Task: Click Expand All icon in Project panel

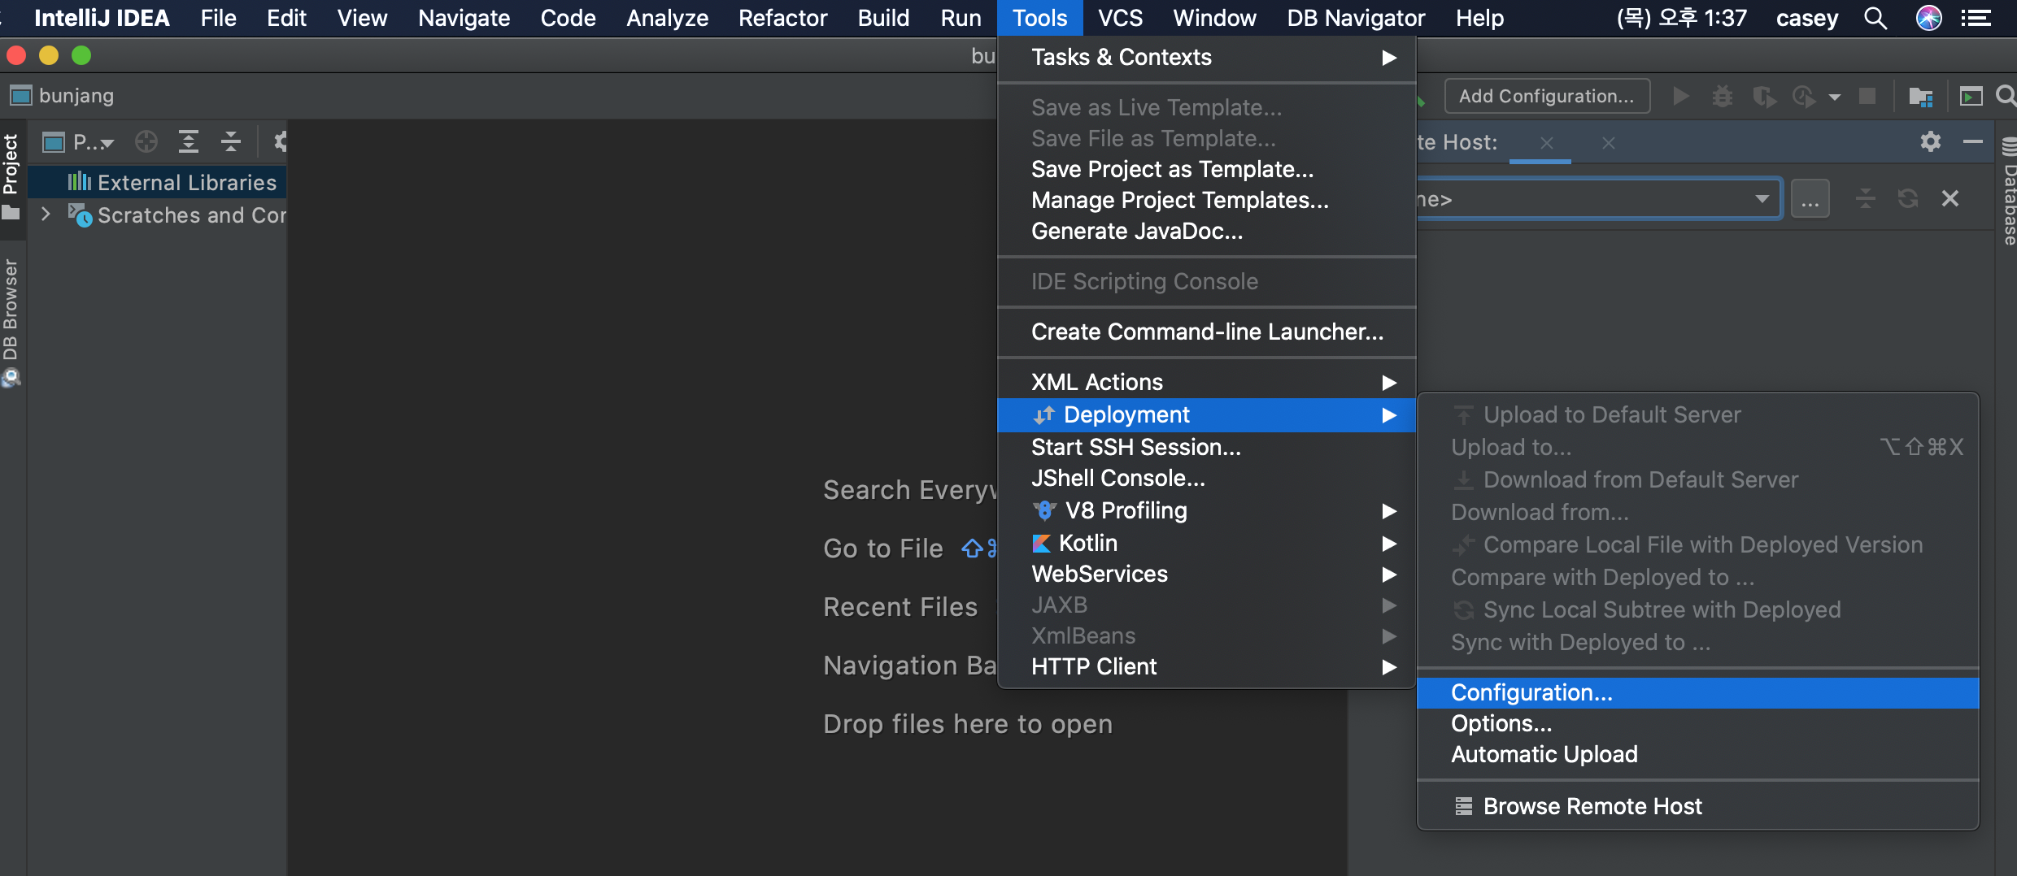Action: point(189,142)
